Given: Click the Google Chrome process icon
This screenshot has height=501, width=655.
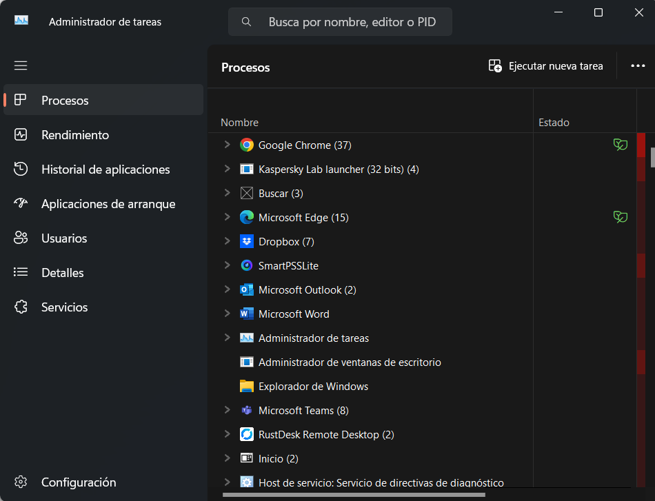Looking at the screenshot, I should (x=246, y=145).
